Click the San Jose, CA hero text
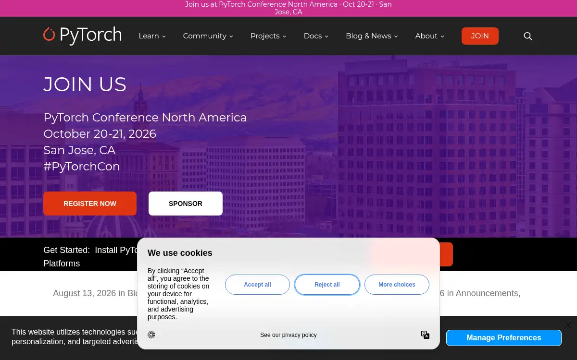577x360 pixels. 79,150
